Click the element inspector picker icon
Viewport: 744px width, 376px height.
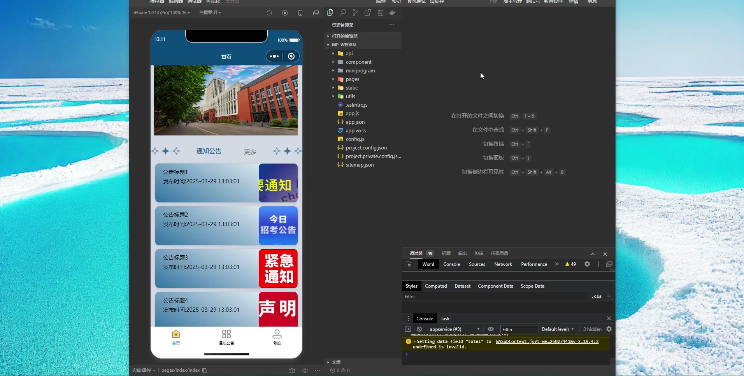[408, 264]
